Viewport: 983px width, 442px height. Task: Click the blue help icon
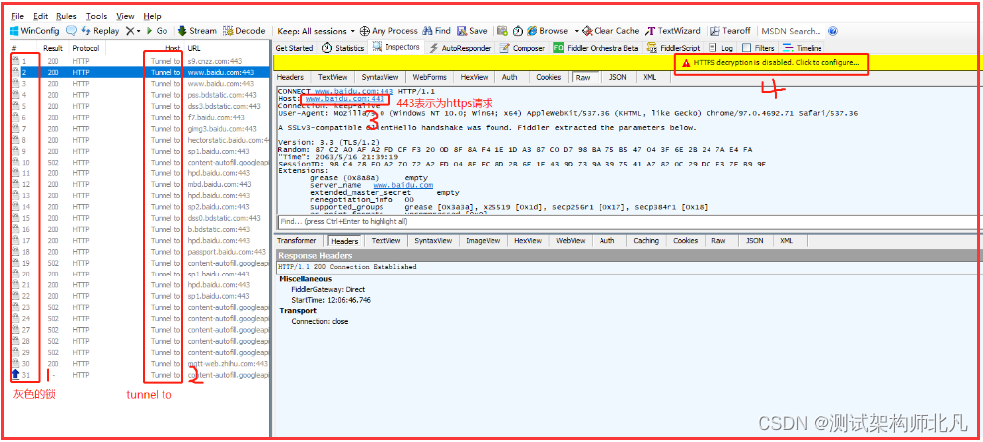point(833,30)
